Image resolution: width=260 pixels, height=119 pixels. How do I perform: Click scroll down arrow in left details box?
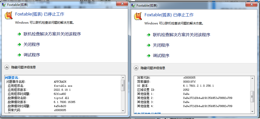123,111
